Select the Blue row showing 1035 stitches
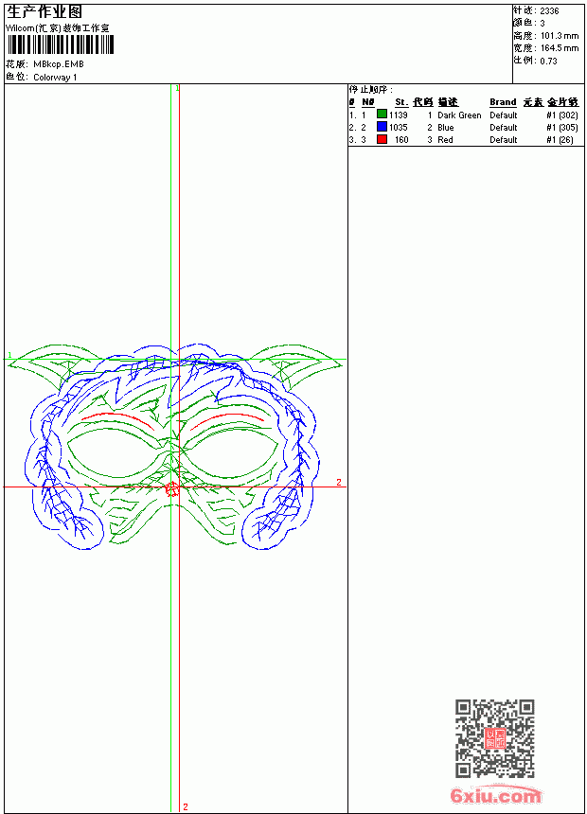The height and width of the screenshot is (814, 587). pyautogui.click(x=463, y=127)
